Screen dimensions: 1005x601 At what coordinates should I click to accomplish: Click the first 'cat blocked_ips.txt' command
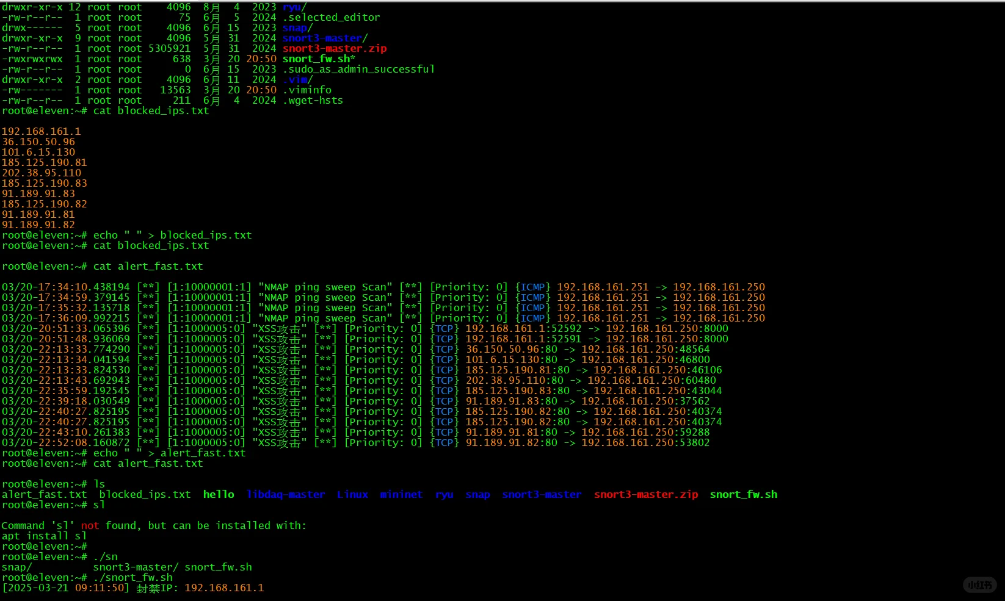tap(151, 110)
